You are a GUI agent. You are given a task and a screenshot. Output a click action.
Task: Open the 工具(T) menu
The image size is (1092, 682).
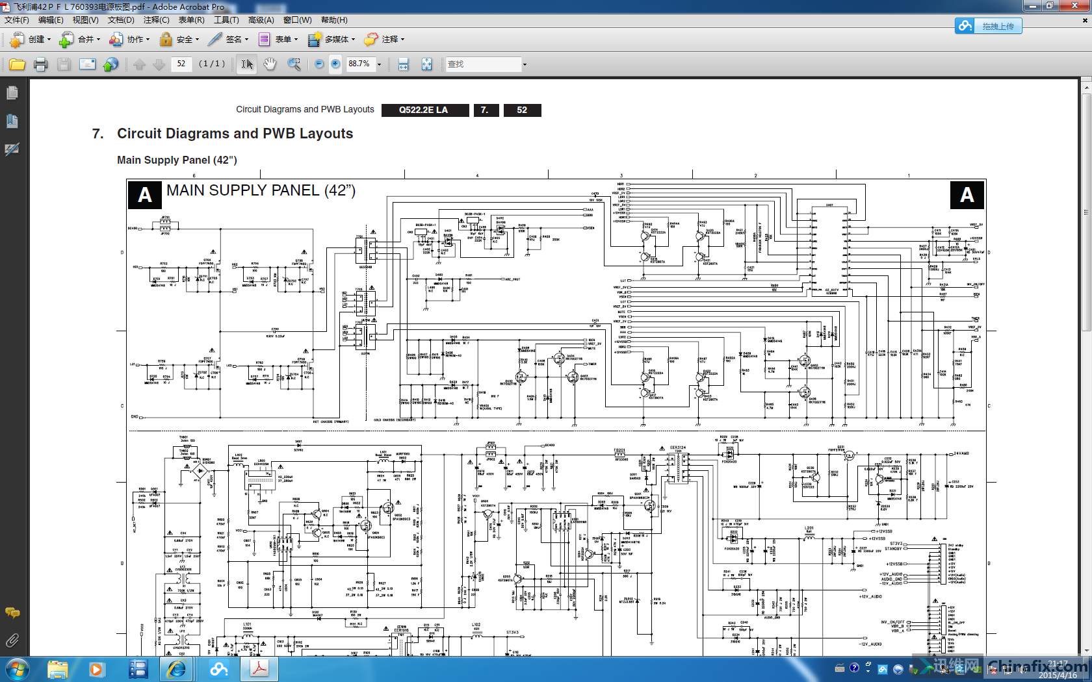226,20
